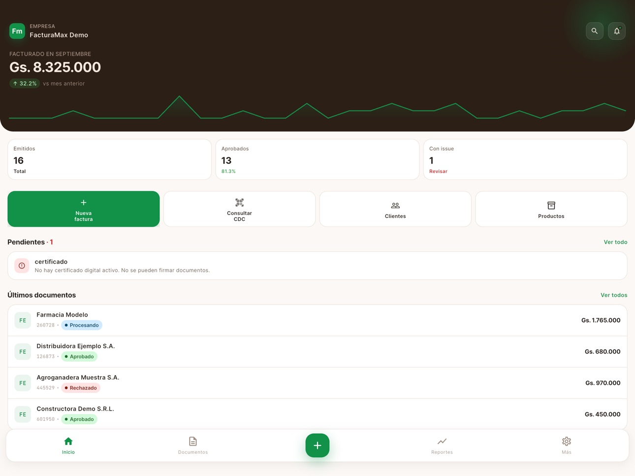Click the amount Gs. 1.765.000
Screen dimensions: 635x476
pos(601,320)
